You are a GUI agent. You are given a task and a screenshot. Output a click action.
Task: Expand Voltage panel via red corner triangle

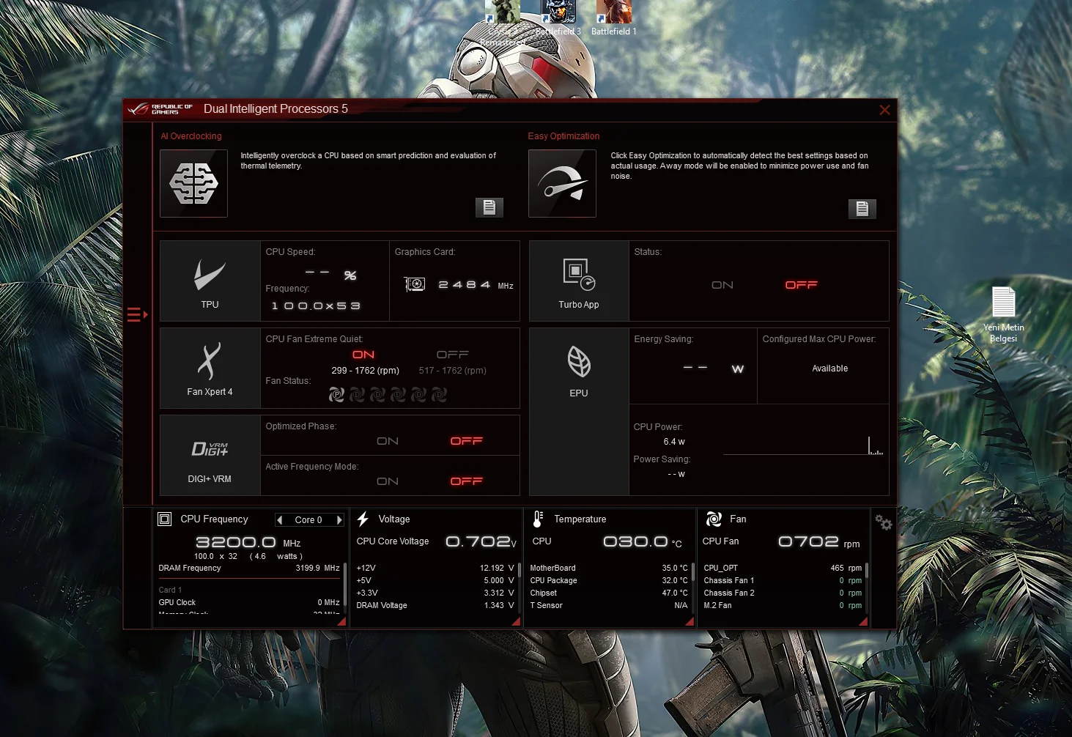(x=516, y=621)
